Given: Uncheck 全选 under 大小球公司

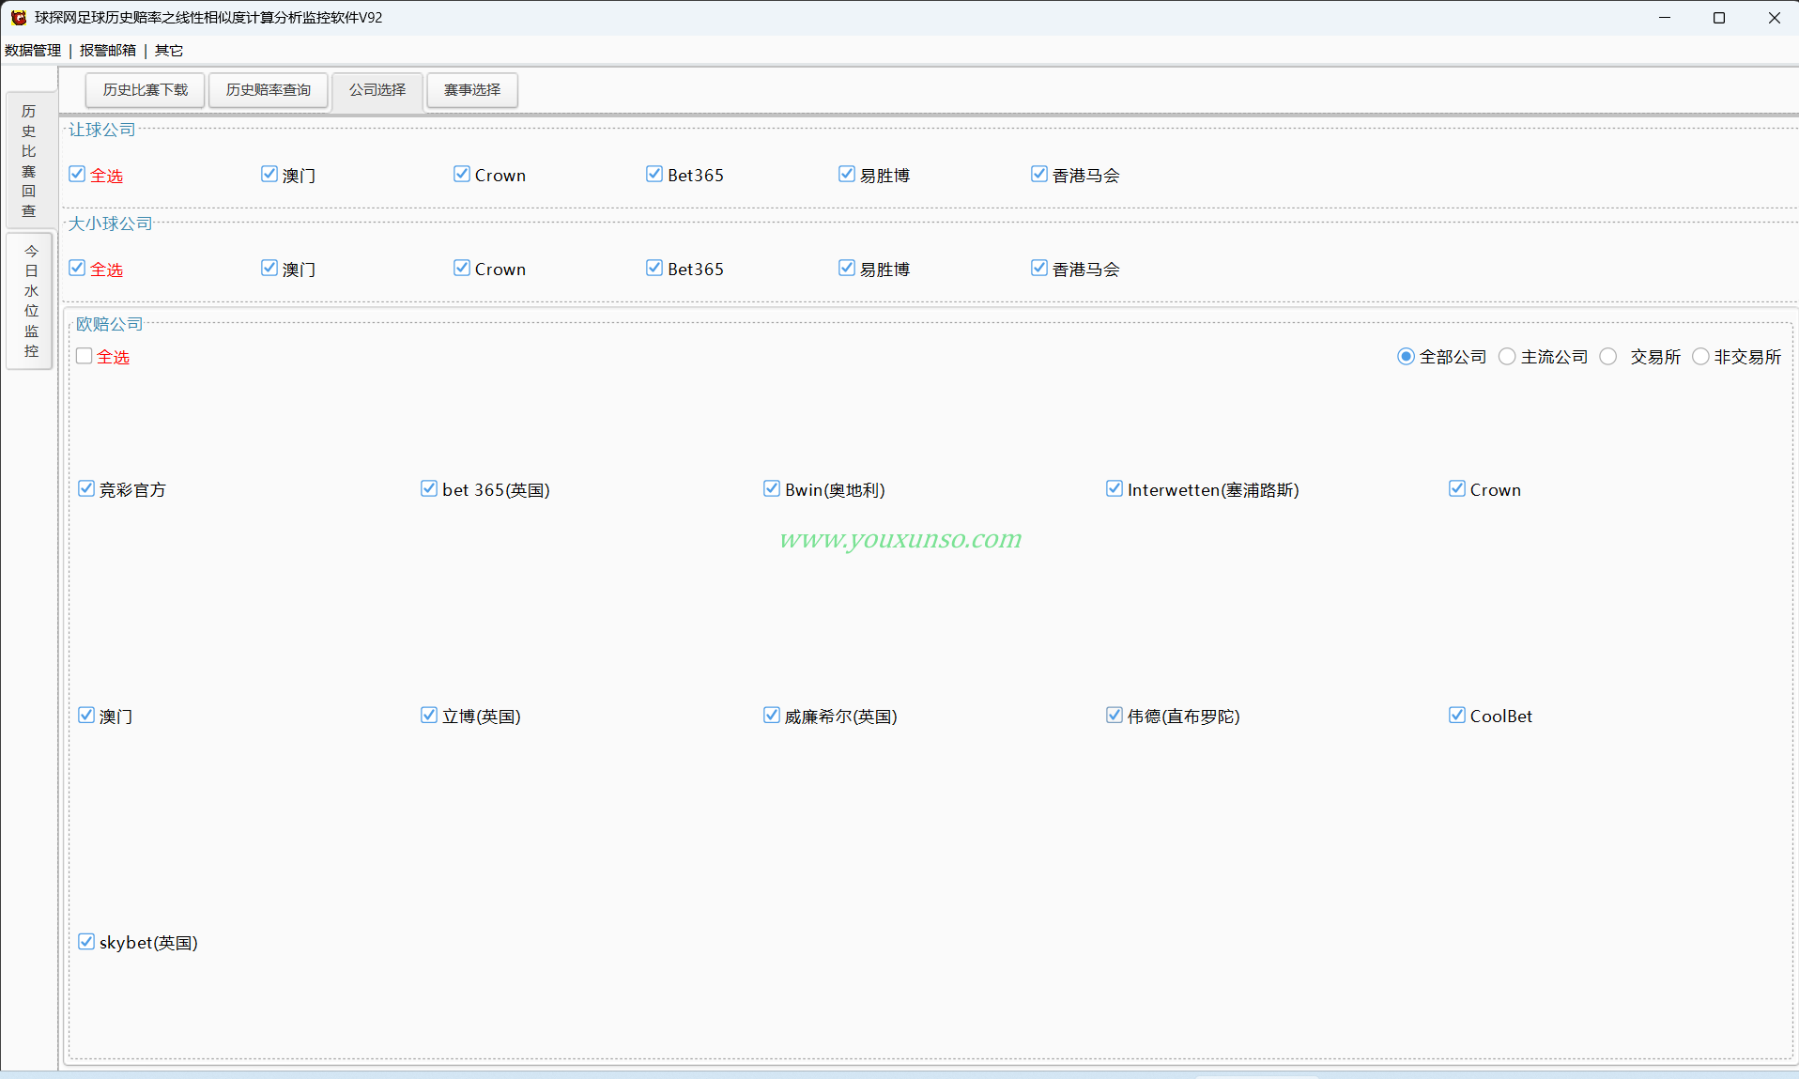Looking at the screenshot, I should tap(77, 269).
